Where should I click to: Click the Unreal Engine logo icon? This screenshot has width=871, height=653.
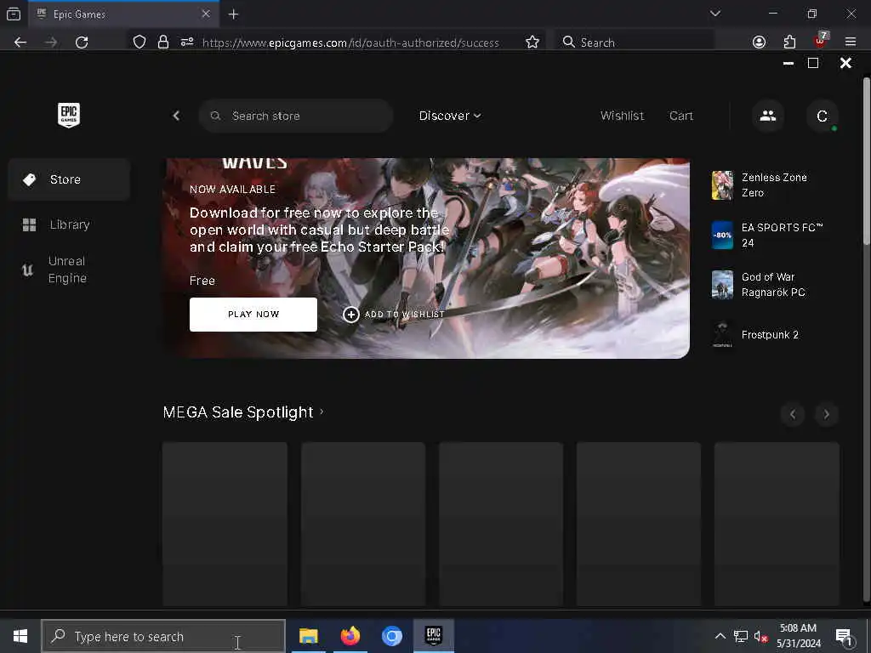click(x=27, y=270)
